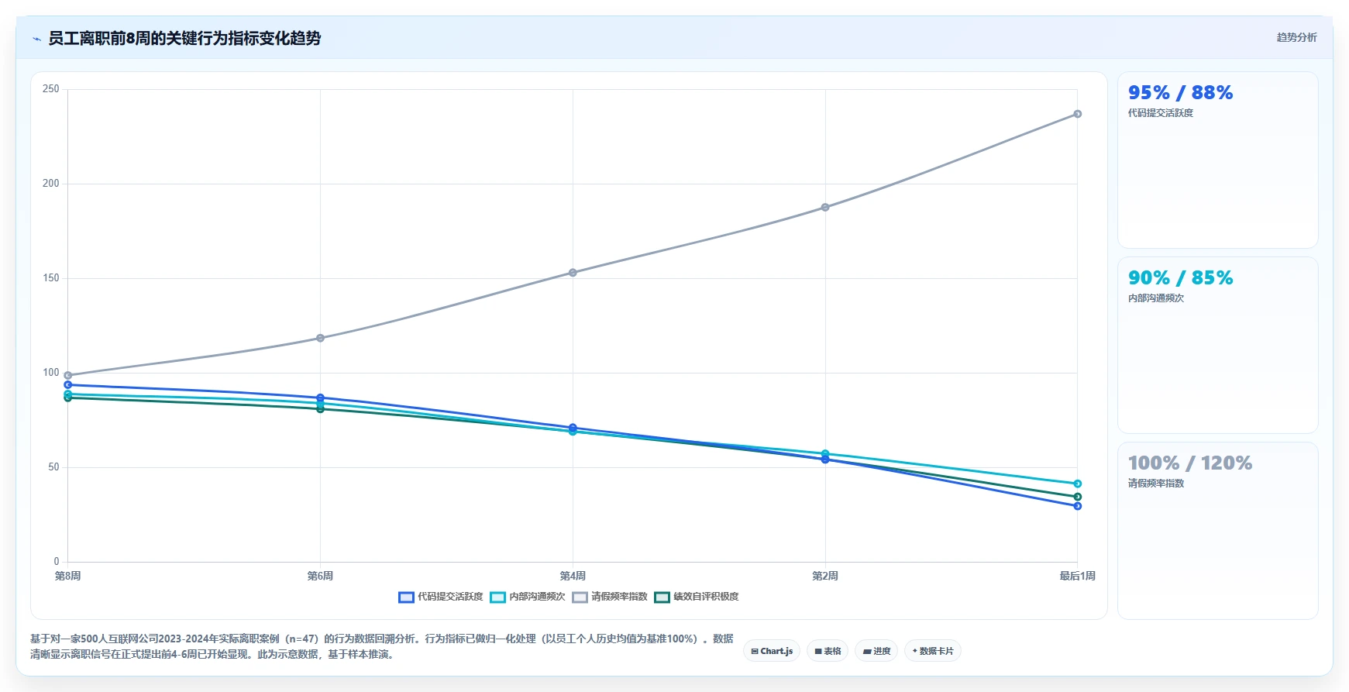Click the 趋势分析 tag in the header
This screenshot has height=692, width=1349.
point(1296,37)
